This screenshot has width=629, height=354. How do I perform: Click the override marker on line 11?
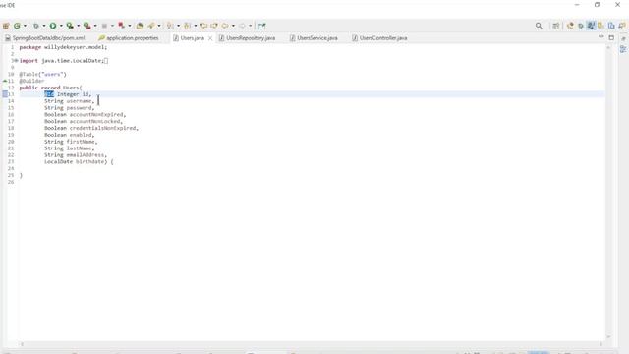pos(5,81)
